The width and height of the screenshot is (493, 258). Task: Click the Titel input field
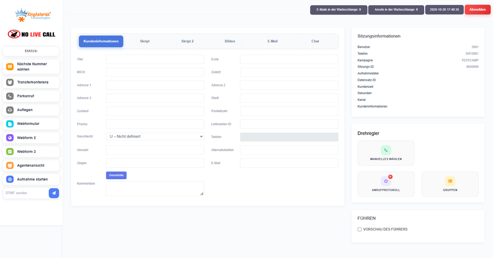click(155, 59)
